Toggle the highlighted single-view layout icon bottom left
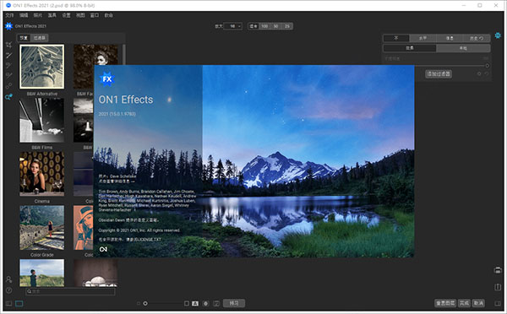The image size is (507, 314). pyautogui.click(x=19, y=304)
